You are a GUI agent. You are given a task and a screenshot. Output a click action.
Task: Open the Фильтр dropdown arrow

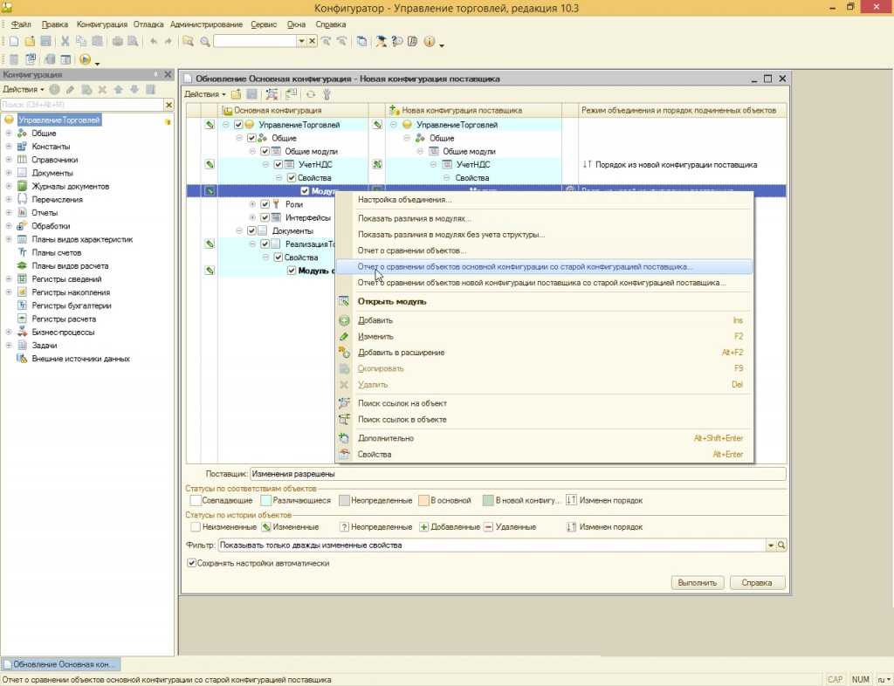(771, 545)
